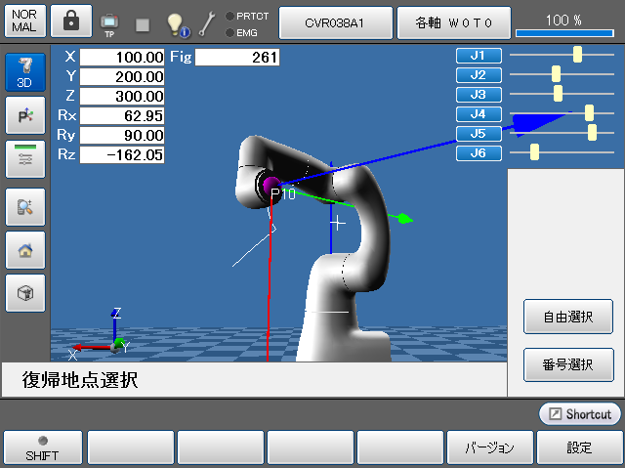Viewport: 625px width, 468px height.
Task: Select the 3D view icon
Action: coord(25,73)
